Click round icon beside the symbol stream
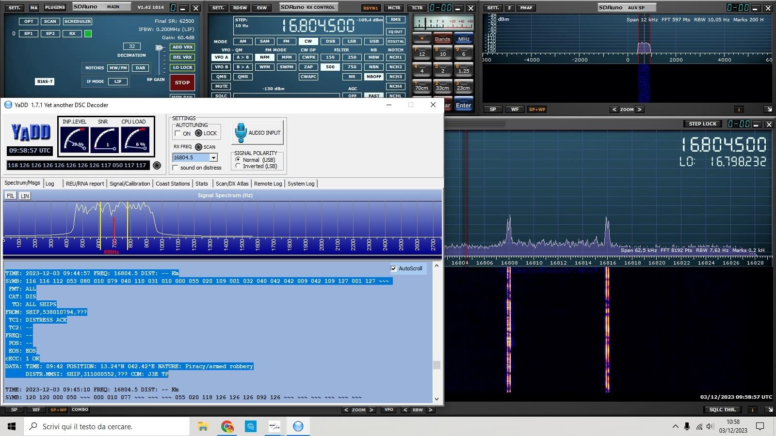This screenshot has width=776, height=436. [x=157, y=165]
